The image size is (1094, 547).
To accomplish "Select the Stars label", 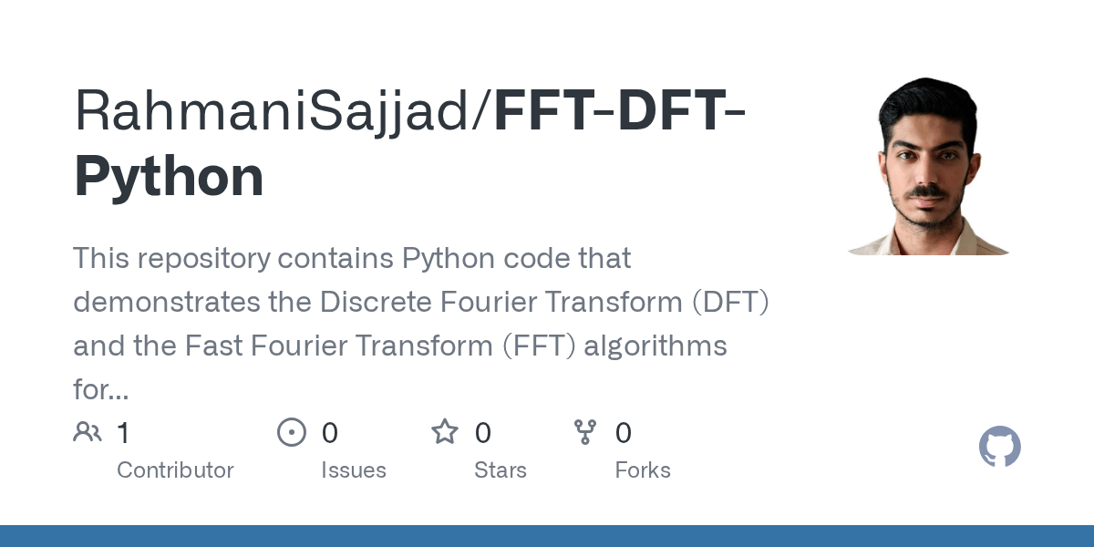I will 500,470.
